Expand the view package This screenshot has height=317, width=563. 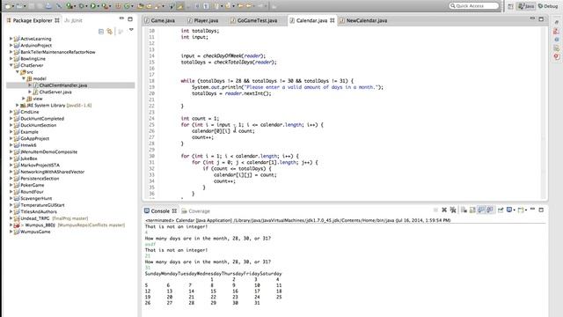coord(24,99)
